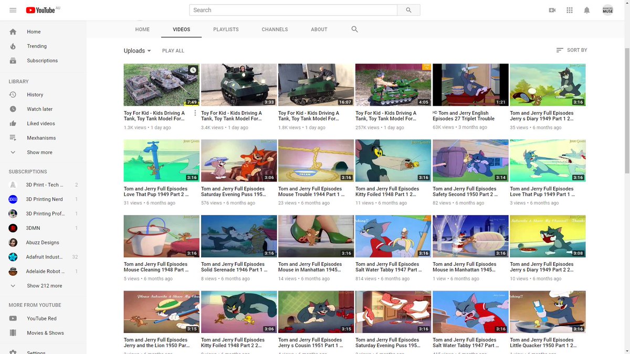Image resolution: width=630 pixels, height=354 pixels.
Task: Open the YouTube apps grid
Action: 570,10
